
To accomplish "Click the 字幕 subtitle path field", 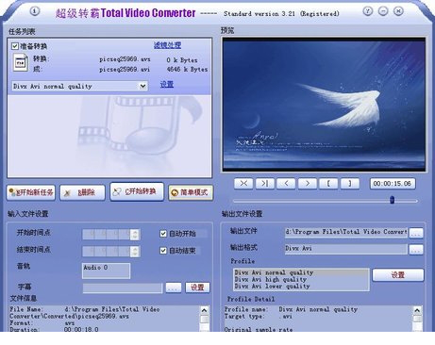I will click(123, 287).
